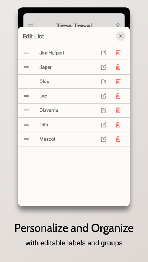
Task: Open settings gear behind the dialog
Action: pos(118,25)
